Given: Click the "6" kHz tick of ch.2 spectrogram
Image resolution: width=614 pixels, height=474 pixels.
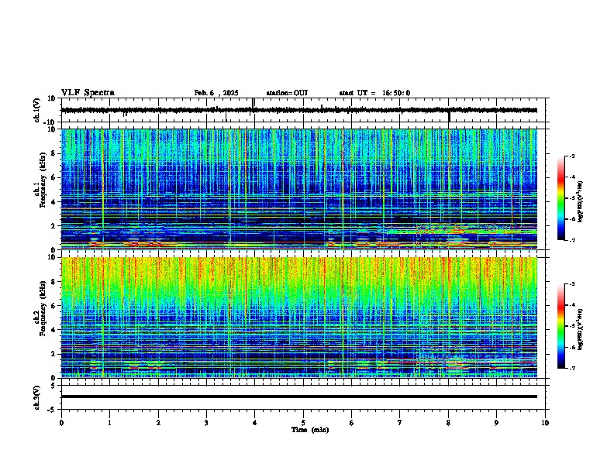Looking at the screenshot, I should [x=54, y=306].
